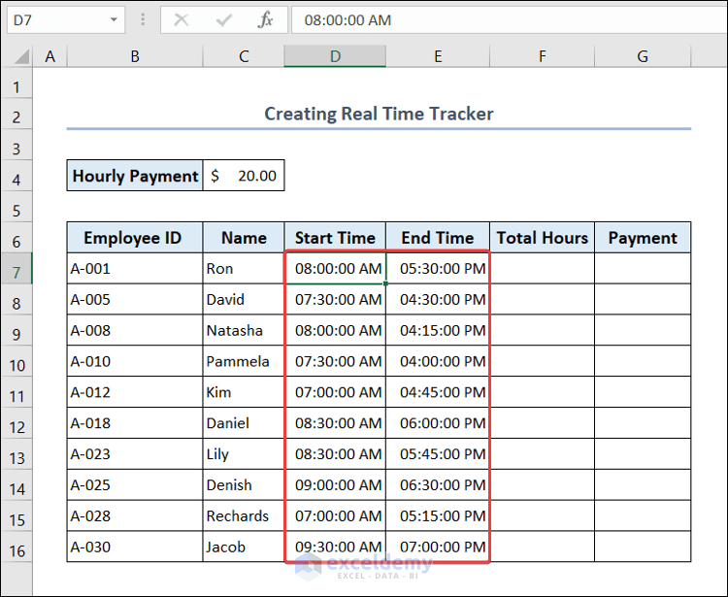
Task: Click cell A-001 employee ID
Action: coord(135,268)
